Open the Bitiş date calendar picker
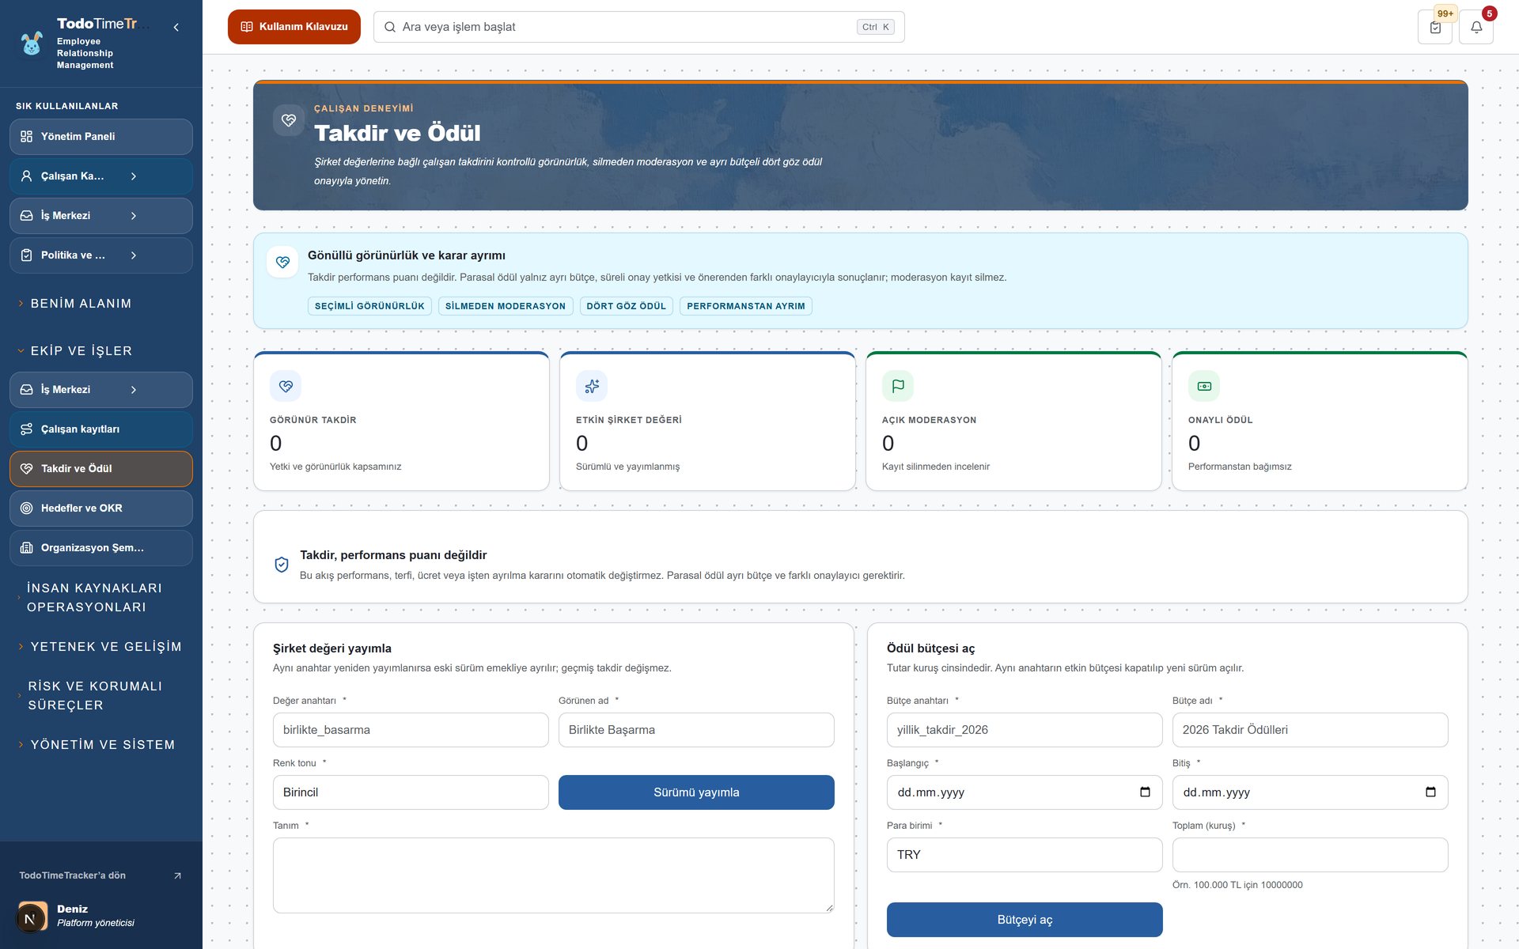The width and height of the screenshot is (1519, 949). (x=1430, y=792)
